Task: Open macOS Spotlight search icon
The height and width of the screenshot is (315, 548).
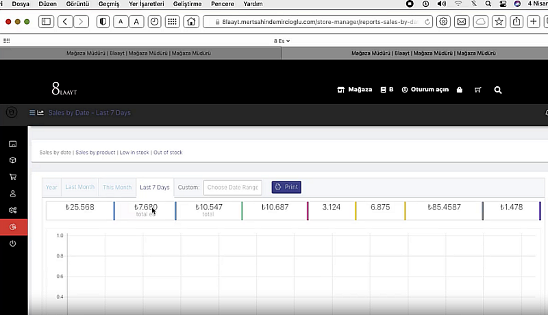Action: click(488, 4)
